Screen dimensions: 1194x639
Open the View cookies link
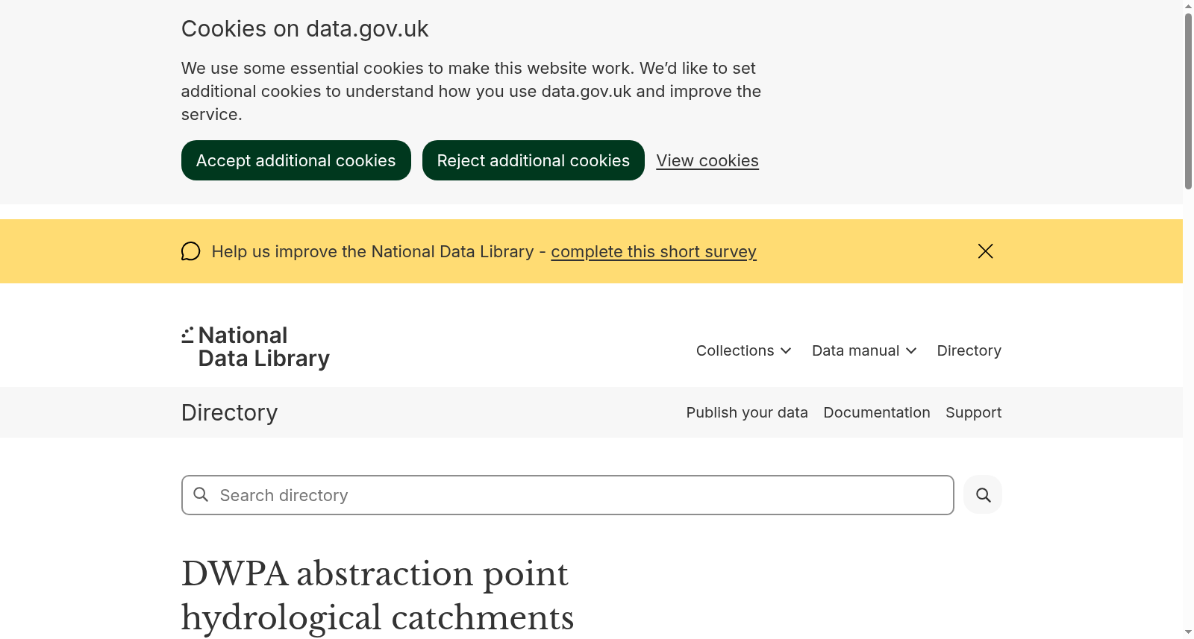pyautogui.click(x=707, y=161)
